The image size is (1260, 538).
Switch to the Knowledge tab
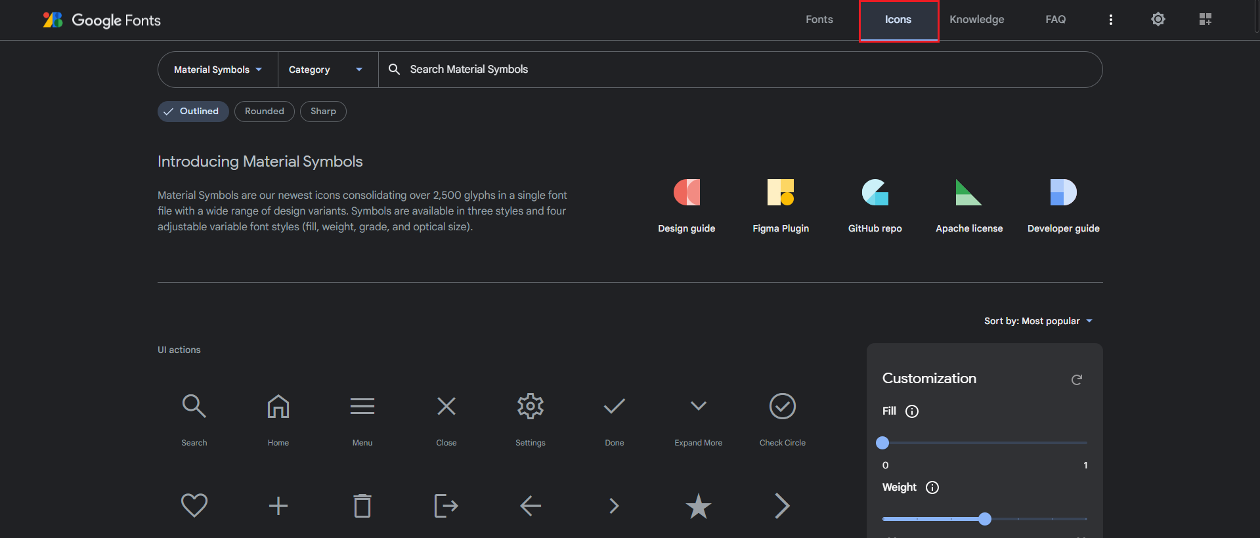(x=977, y=20)
